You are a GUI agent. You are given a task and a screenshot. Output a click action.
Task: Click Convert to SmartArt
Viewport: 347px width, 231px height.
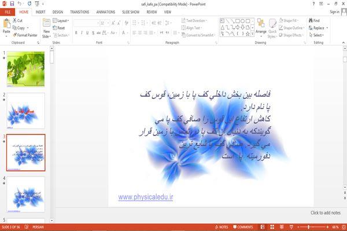(198, 35)
